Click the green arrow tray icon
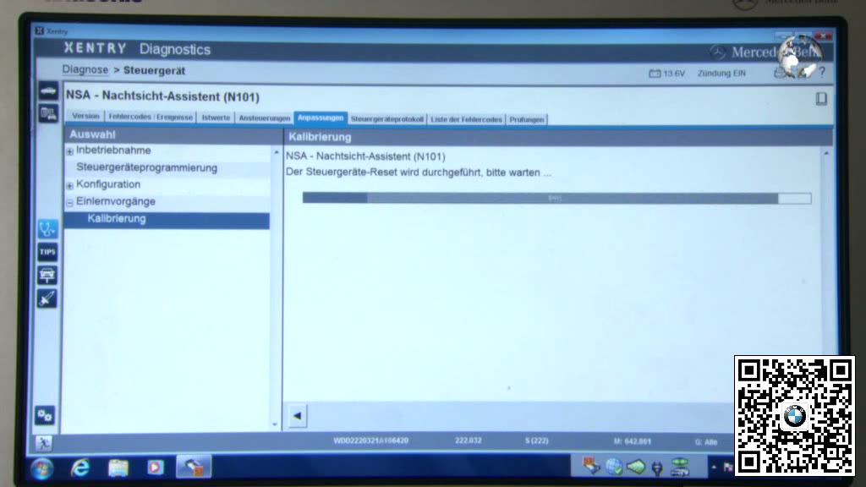Image resolution: width=866 pixels, height=487 pixels. click(x=636, y=467)
